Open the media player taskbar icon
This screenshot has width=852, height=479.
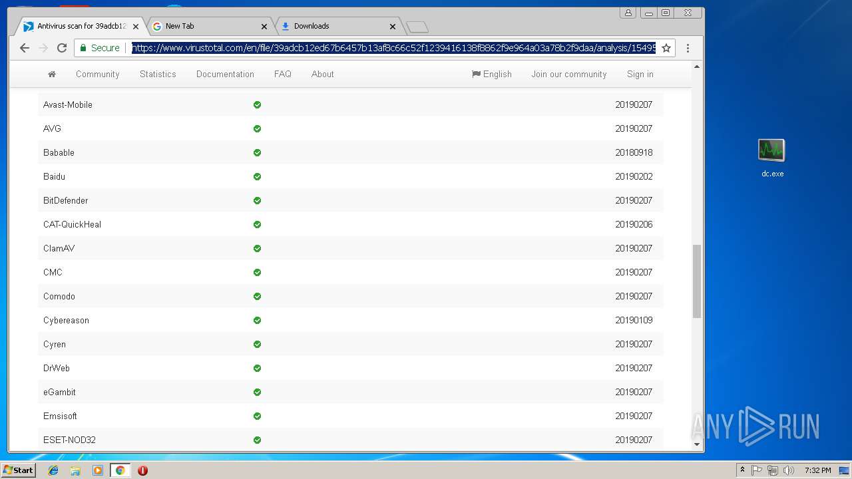click(98, 470)
